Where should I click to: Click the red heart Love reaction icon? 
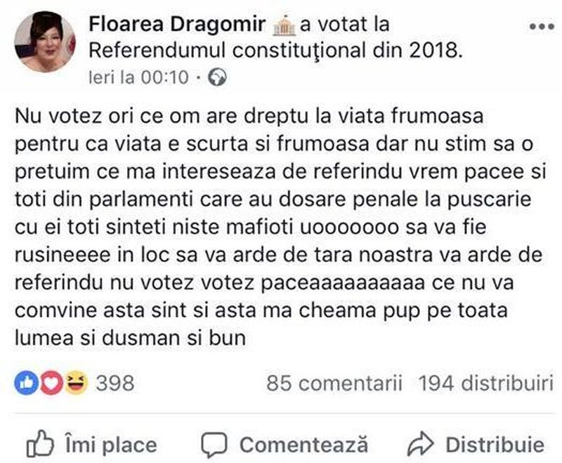click(x=48, y=383)
